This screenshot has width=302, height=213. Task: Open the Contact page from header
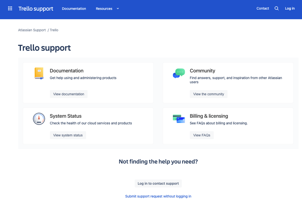pyautogui.click(x=263, y=9)
